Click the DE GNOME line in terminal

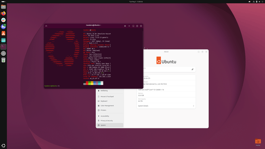[x=89, y=48]
